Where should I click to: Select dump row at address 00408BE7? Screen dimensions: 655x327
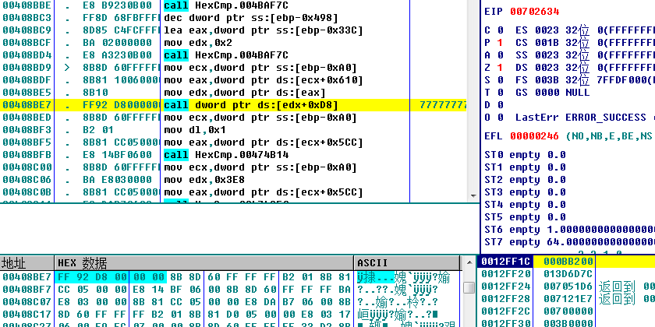pos(230,277)
